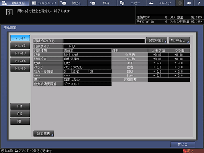The height and width of the screenshot is (153, 204).
Task: Click the speaker sound icon
Action: pyautogui.click(x=189, y=3)
